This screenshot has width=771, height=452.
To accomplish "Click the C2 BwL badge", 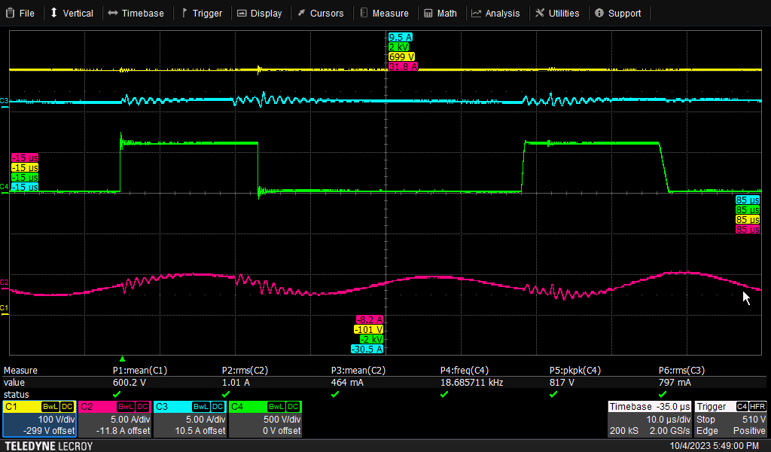I will click(126, 407).
